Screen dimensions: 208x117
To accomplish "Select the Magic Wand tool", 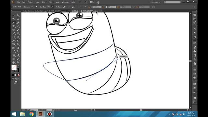I will (14, 19).
